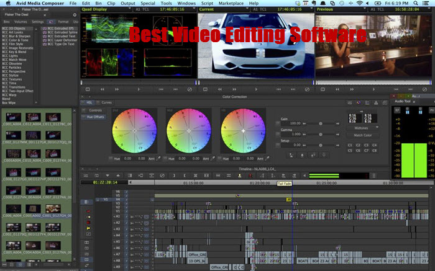
Task: Switch to the Settings tab in project window
Action: [37, 22]
